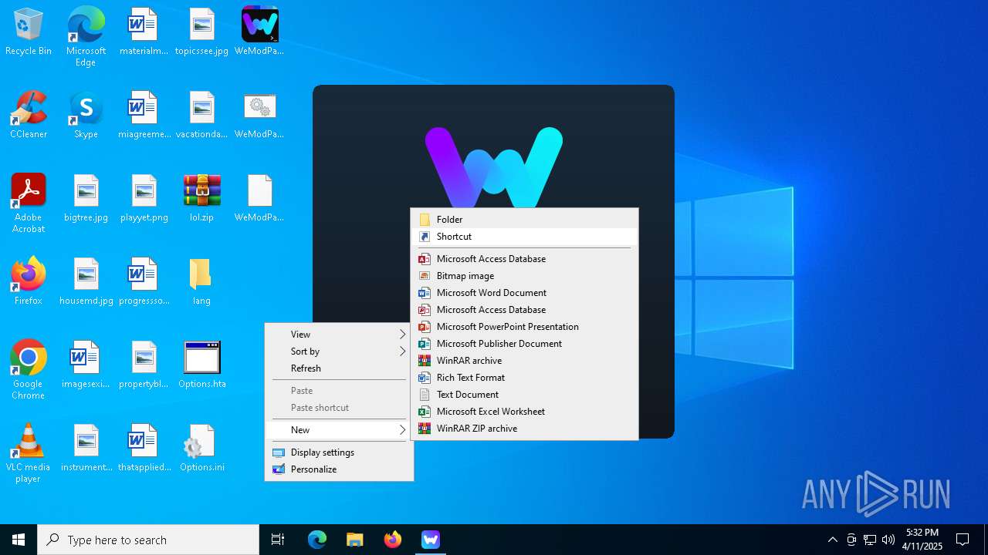Create a new Microsoft Excel Worksheet
The width and height of the screenshot is (988, 555).
[524, 412]
